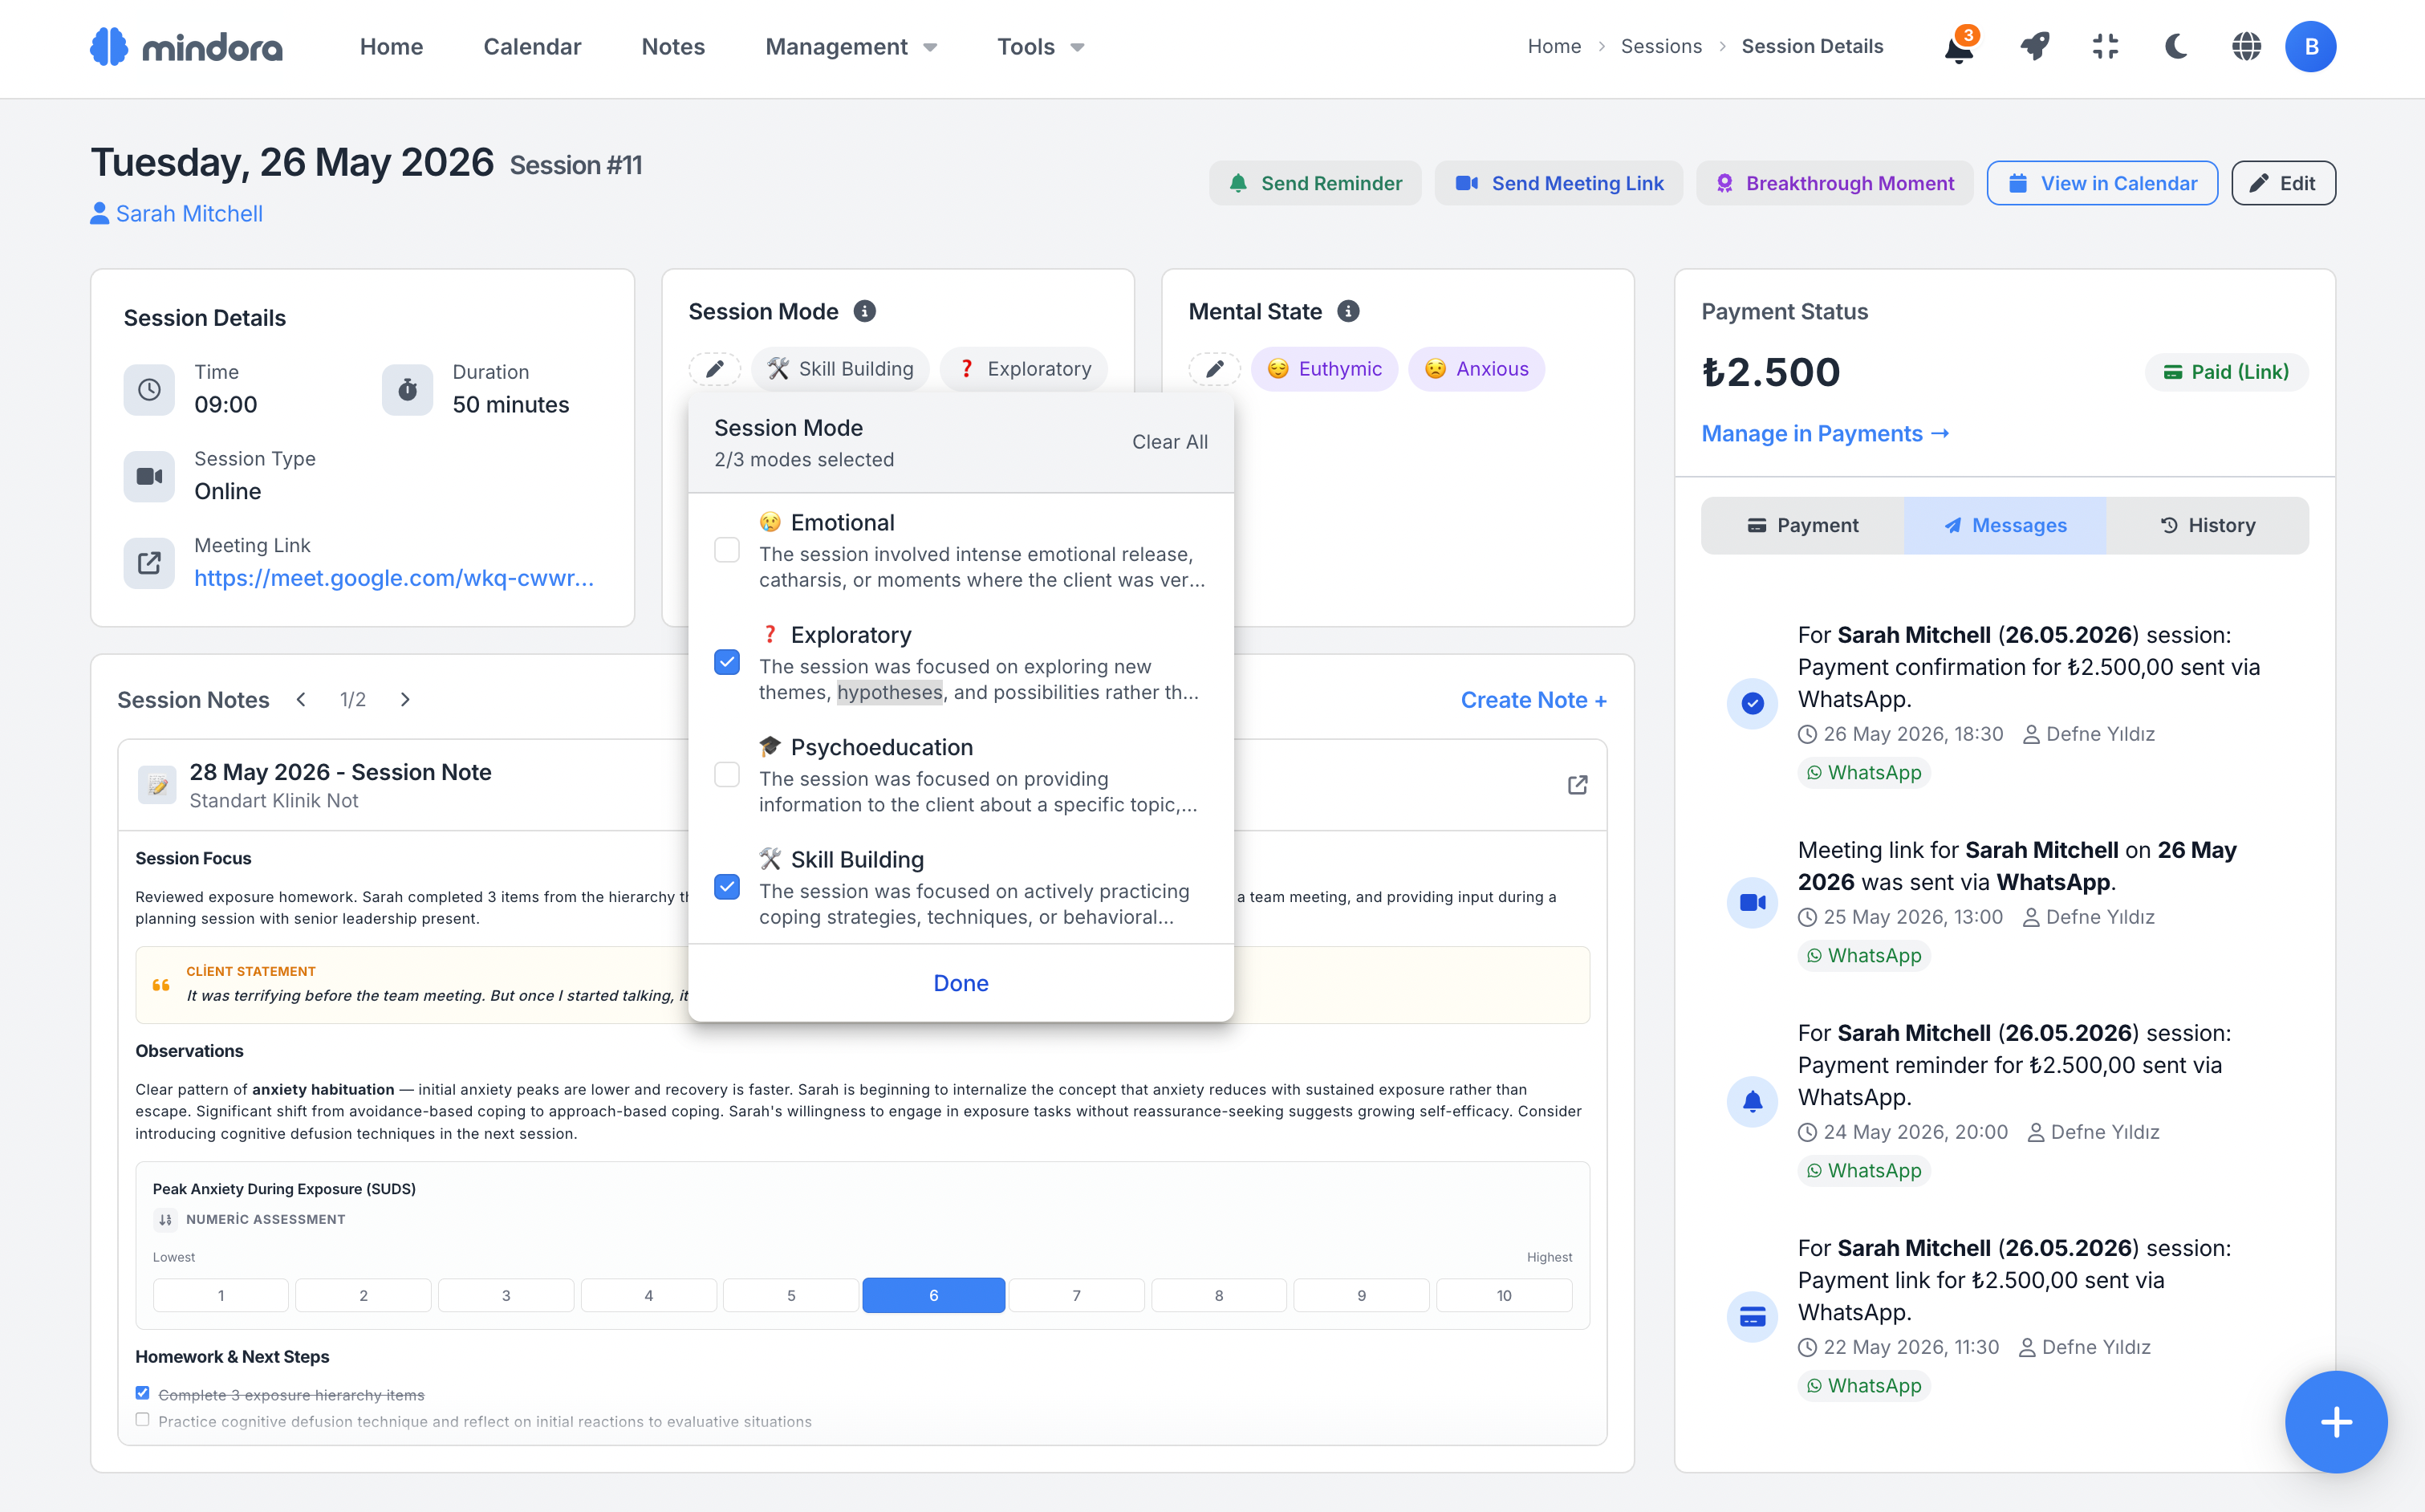The height and width of the screenshot is (1512, 2425).
Task: Check the Practice cognitive defusion technique homework
Action: [x=143, y=1420]
